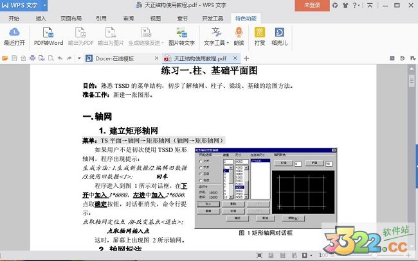Open the 插入 ribbon tab
Image resolution: width=418 pixels, height=261 pixels.
tap(41, 19)
